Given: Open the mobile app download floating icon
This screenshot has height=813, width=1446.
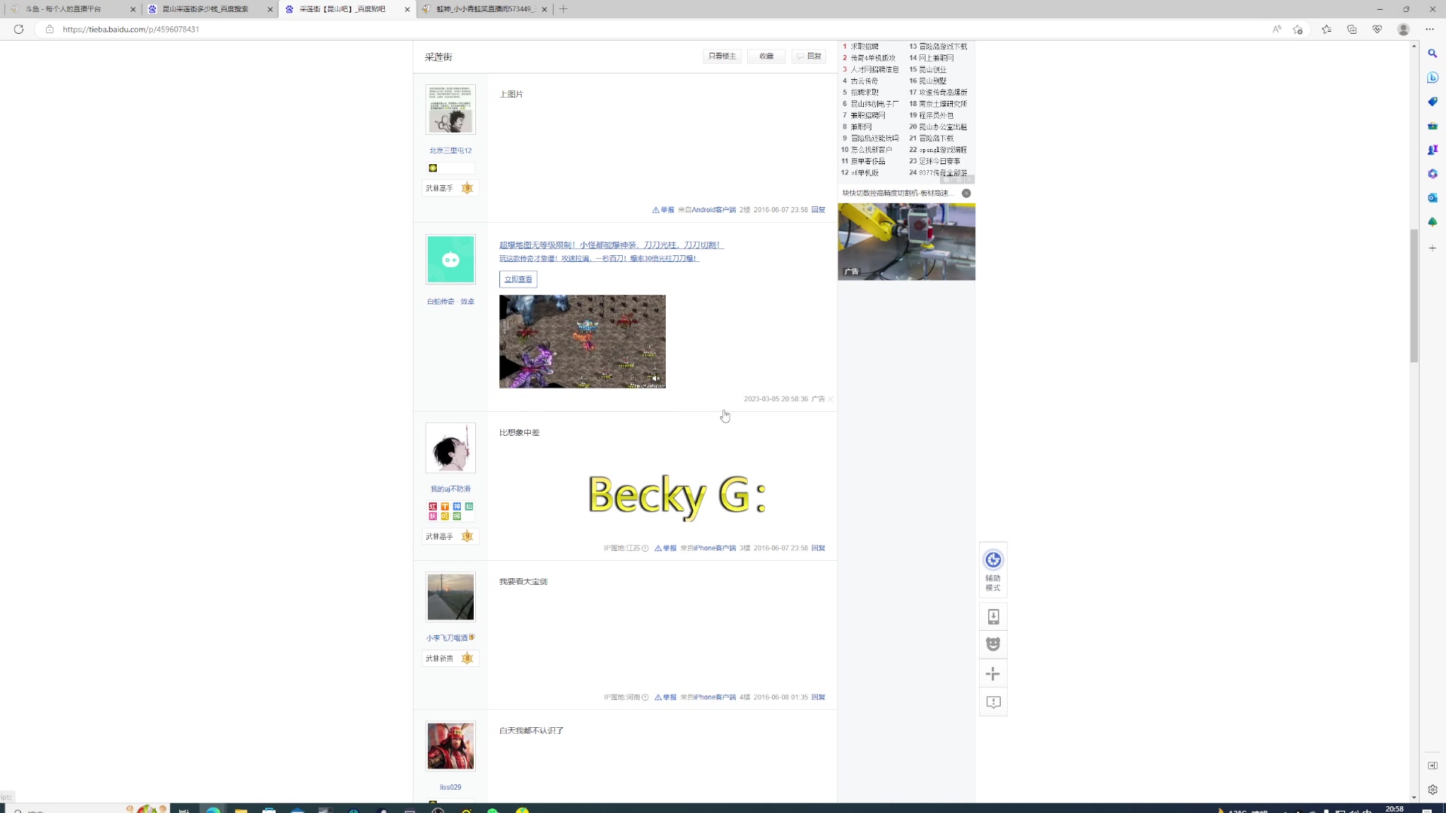Looking at the screenshot, I should tap(993, 617).
